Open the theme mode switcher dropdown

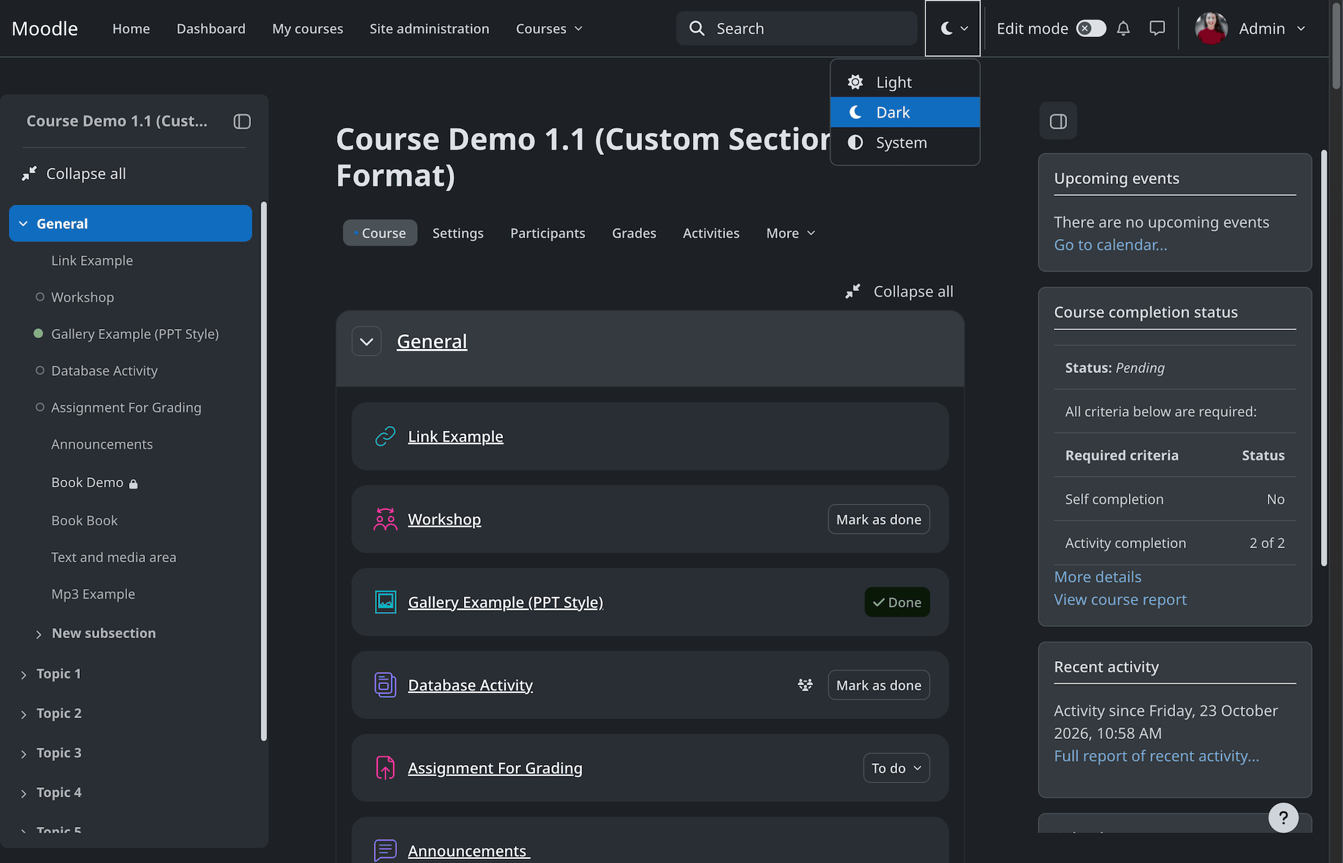tap(953, 28)
